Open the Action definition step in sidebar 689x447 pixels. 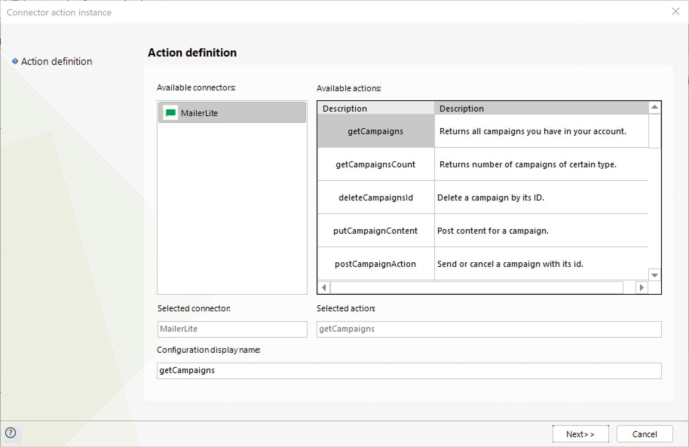[x=57, y=61]
